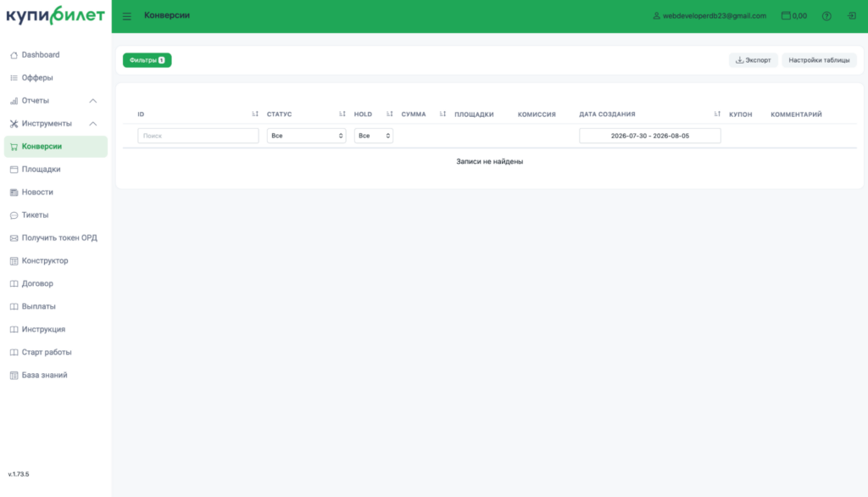Click the logout icon in header
Viewport: 868px width, 497px height.
pos(852,15)
